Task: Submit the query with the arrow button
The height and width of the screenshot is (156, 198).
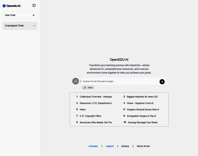Action: coord(162,82)
